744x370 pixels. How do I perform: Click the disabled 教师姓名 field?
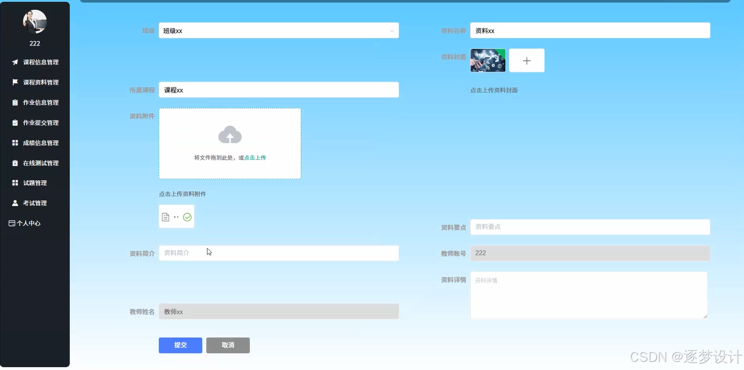(x=279, y=312)
